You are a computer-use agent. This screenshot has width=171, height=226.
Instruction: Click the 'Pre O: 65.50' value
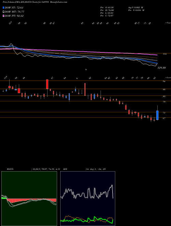107,8
